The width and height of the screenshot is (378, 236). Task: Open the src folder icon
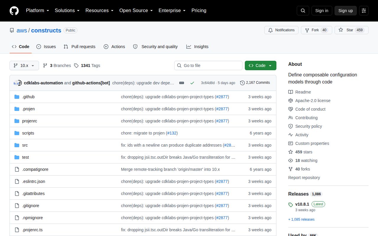[17, 145]
